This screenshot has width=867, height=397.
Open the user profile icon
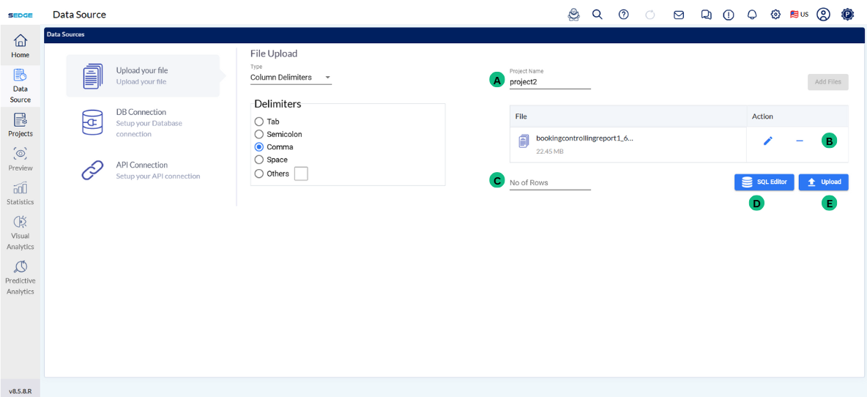pyautogui.click(x=823, y=15)
